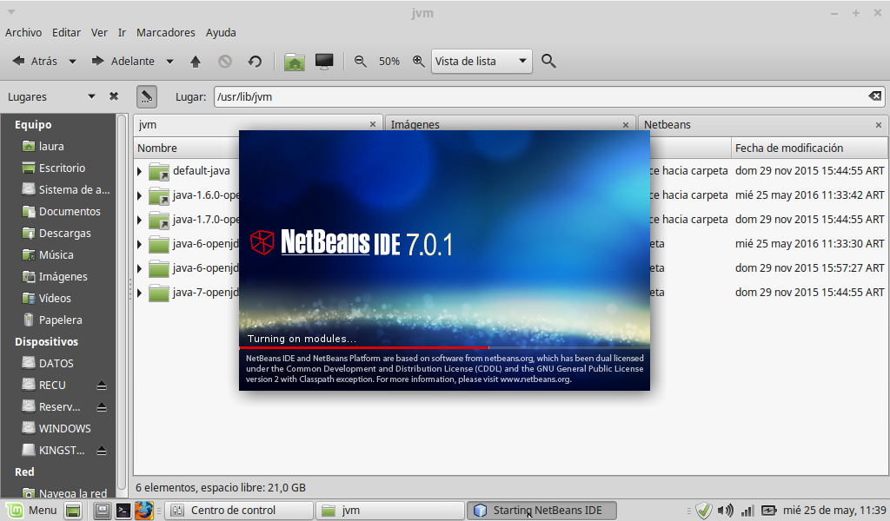Click the up-arrow parent folder icon
Viewport: 890px width, 521px height.
click(196, 62)
